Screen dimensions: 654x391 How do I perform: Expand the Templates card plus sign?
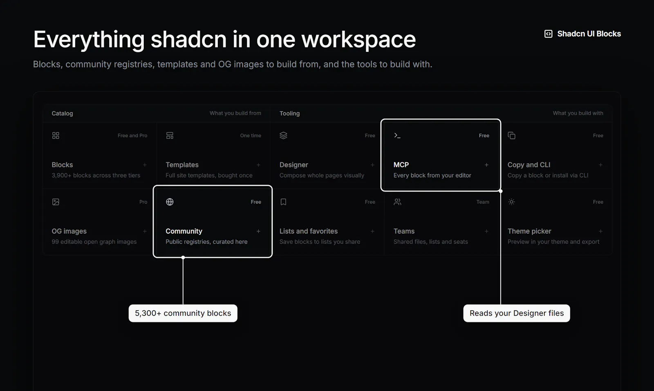258,165
